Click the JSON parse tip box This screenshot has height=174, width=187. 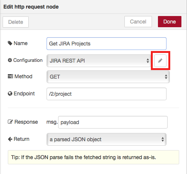coord(93,157)
